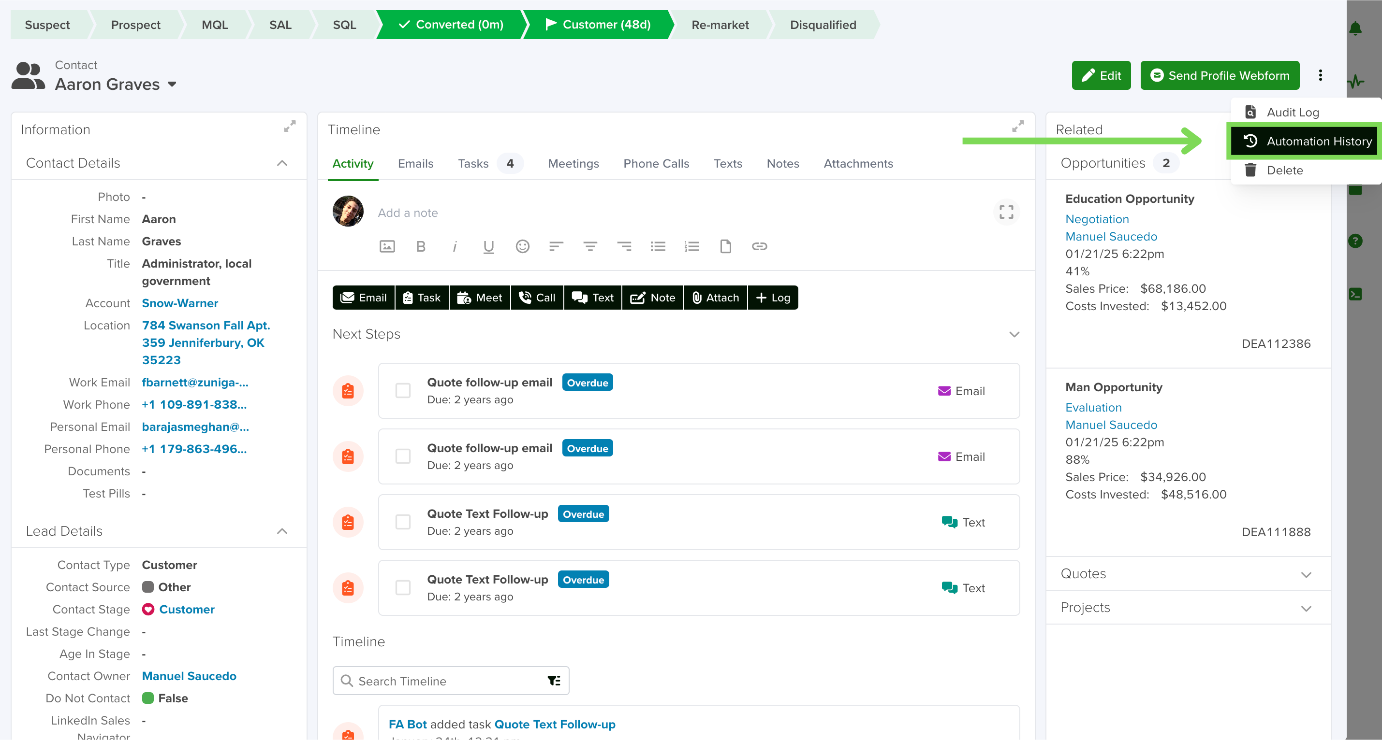Expand the Timeline panel
1382x740 pixels.
[x=1018, y=127]
